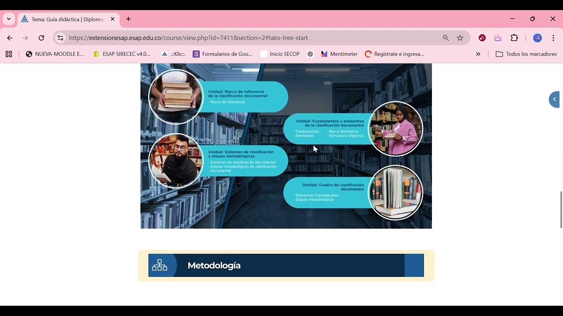
Task: Open the ChatGPT bookmark icon
Action: (x=310, y=54)
